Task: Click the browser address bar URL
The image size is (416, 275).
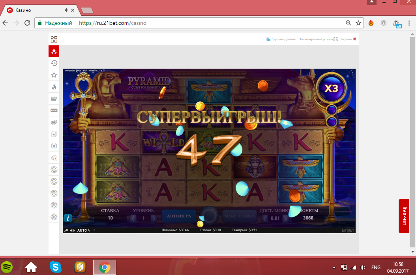Action: click(x=112, y=23)
